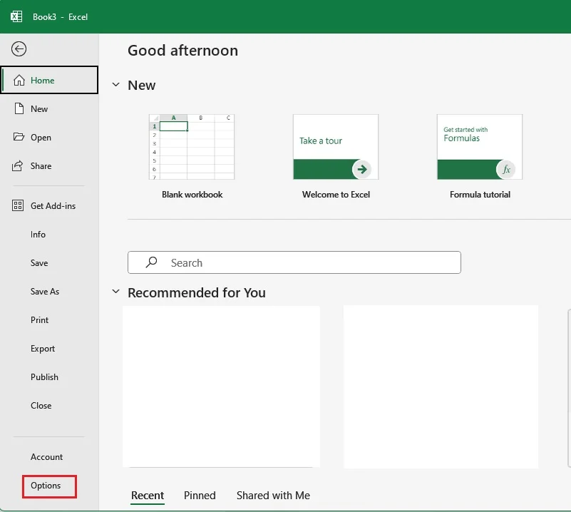Click the New document icon
571x512 pixels.
(x=19, y=109)
